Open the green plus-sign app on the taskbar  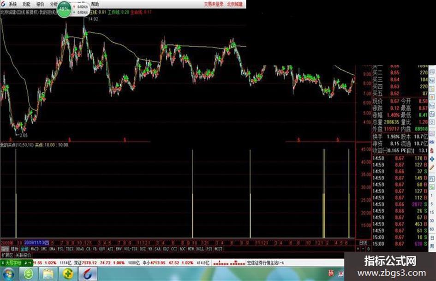[68, 274]
